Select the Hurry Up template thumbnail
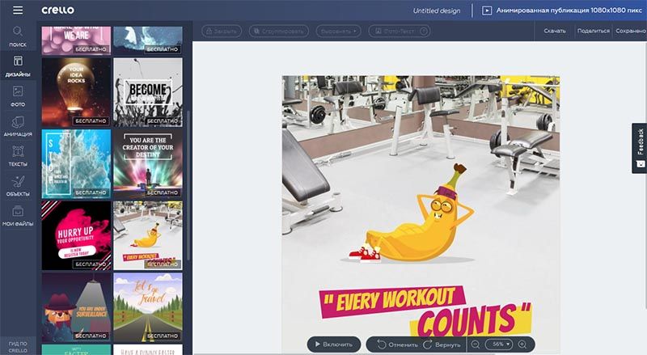This screenshot has width=647, height=355. pyautogui.click(x=76, y=235)
